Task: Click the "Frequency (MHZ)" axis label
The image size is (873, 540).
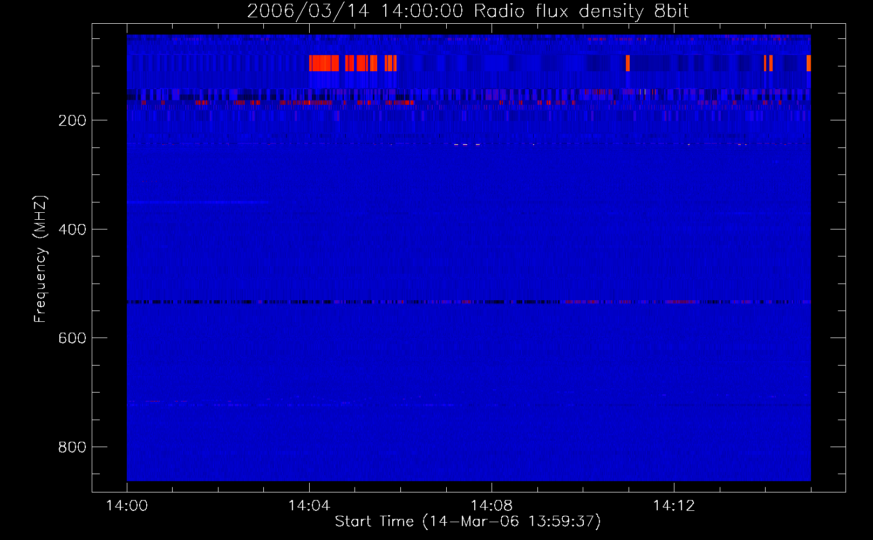Action: (x=40, y=259)
